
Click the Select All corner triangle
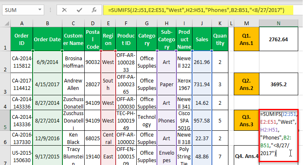point(7,24)
